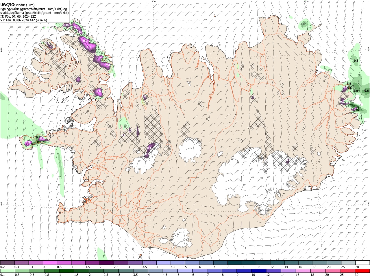Click the '10' label in lower legend row

(x=253, y=275)
